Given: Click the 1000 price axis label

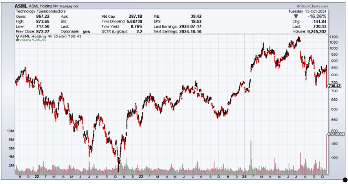Looking at the screenshot, I should [334, 48].
